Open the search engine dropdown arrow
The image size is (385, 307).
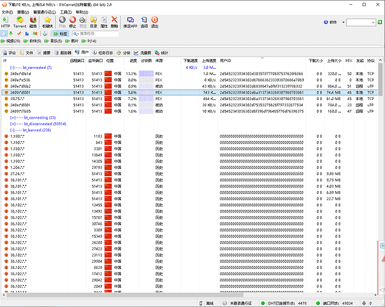pyautogui.click(x=343, y=22)
